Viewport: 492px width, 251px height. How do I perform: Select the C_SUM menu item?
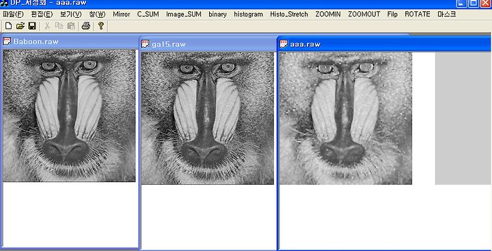pyautogui.click(x=148, y=14)
